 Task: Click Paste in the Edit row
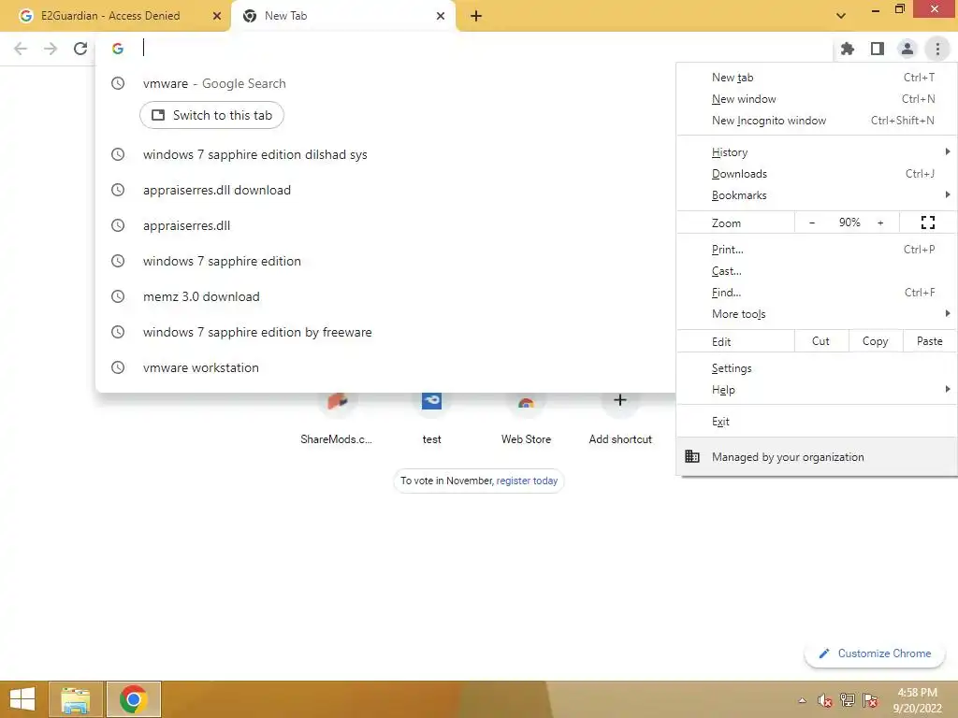click(929, 341)
